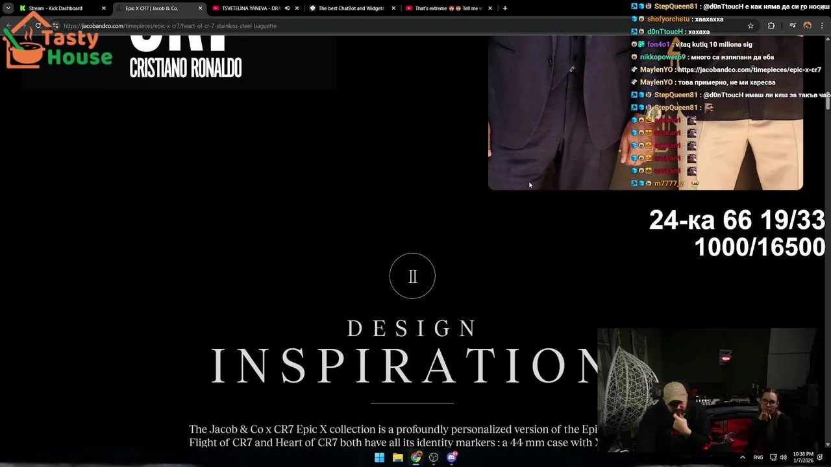Open the network status icon
831x467 pixels.
(773, 457)
